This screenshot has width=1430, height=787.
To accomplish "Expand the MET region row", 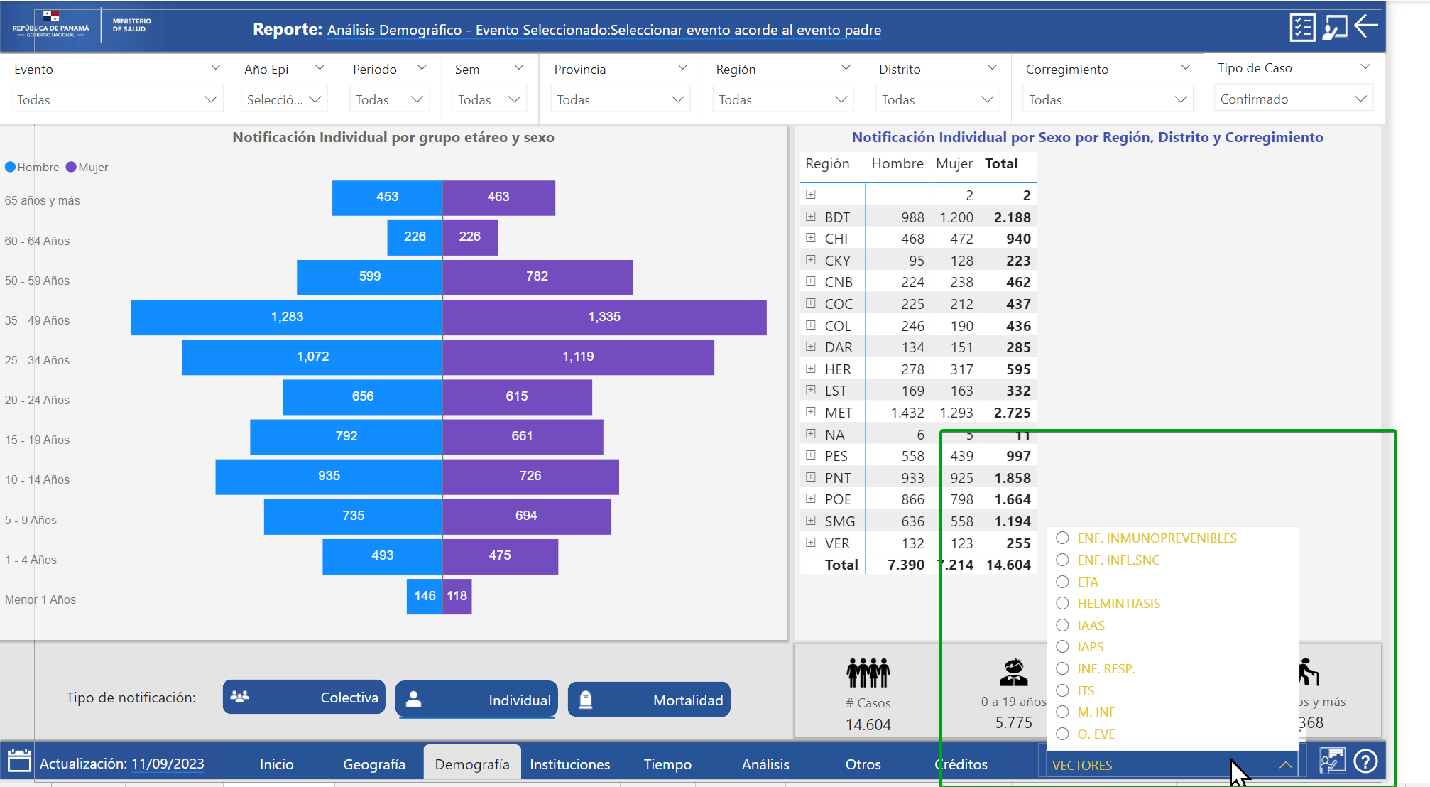I will [811, 411].
